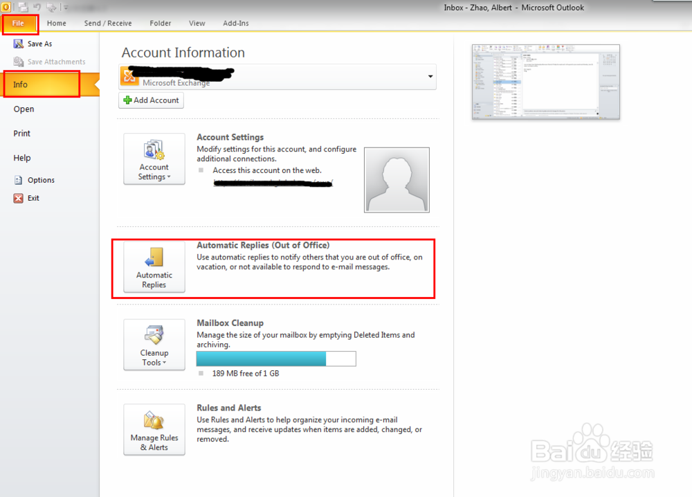Click the Add Account button

point(151,100)
